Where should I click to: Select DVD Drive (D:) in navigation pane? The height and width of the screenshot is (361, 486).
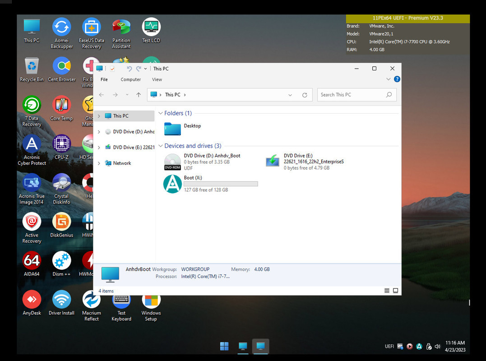130,132
